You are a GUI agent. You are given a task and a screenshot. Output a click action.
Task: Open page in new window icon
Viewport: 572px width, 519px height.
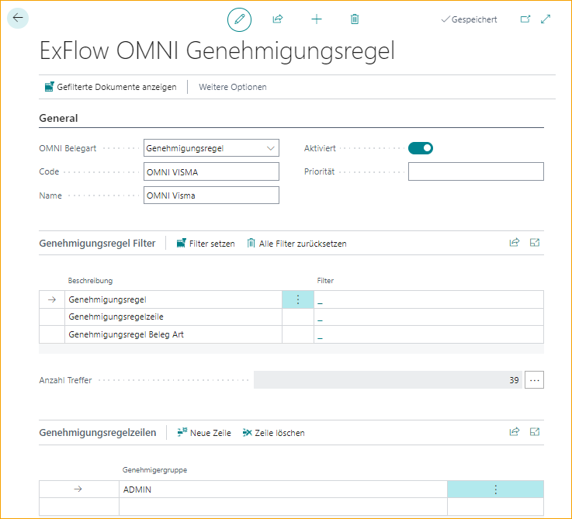[x=525, y=19]
